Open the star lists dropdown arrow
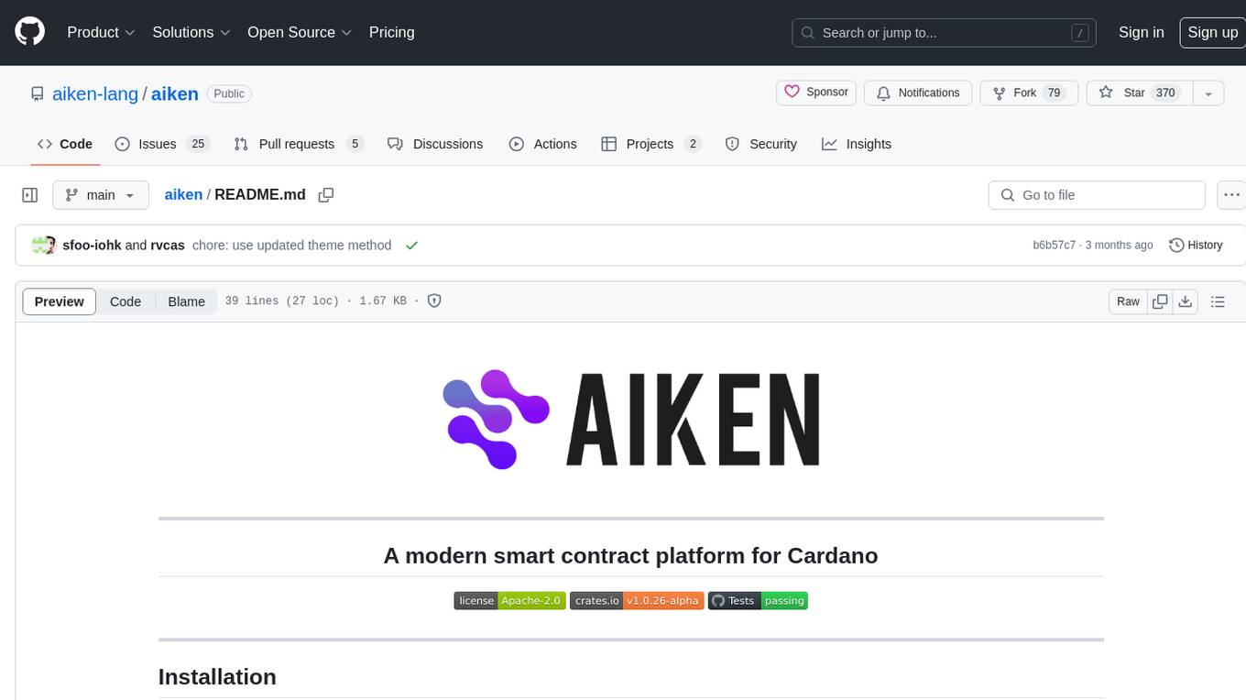Viewport: 1246px width, 700px height. (1208, 93)
